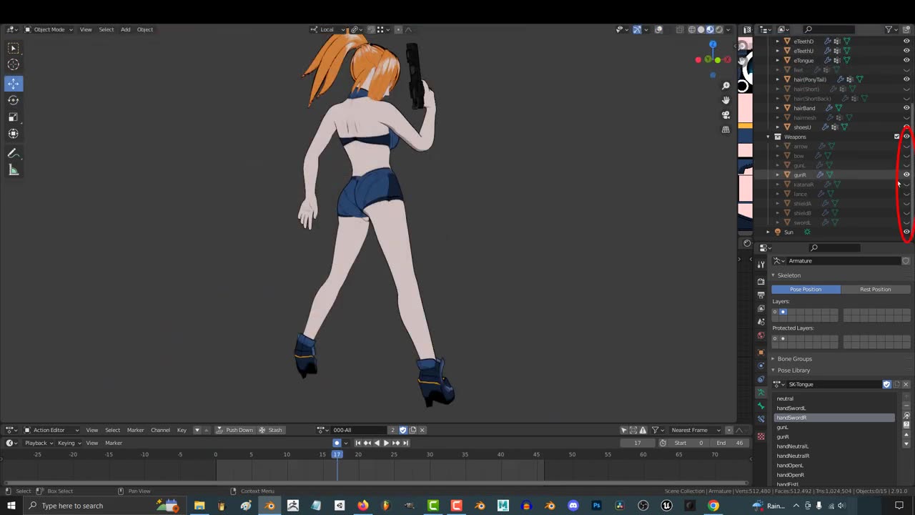
Task: Activate the Select Box tool
Action: 13,48
